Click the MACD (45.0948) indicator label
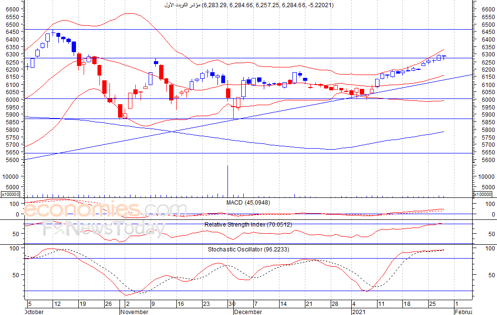 (x=248, y=203)
